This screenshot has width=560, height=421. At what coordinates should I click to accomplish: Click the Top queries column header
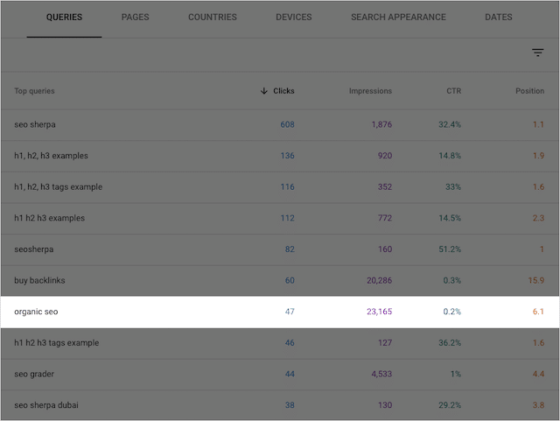click(34, 91)
